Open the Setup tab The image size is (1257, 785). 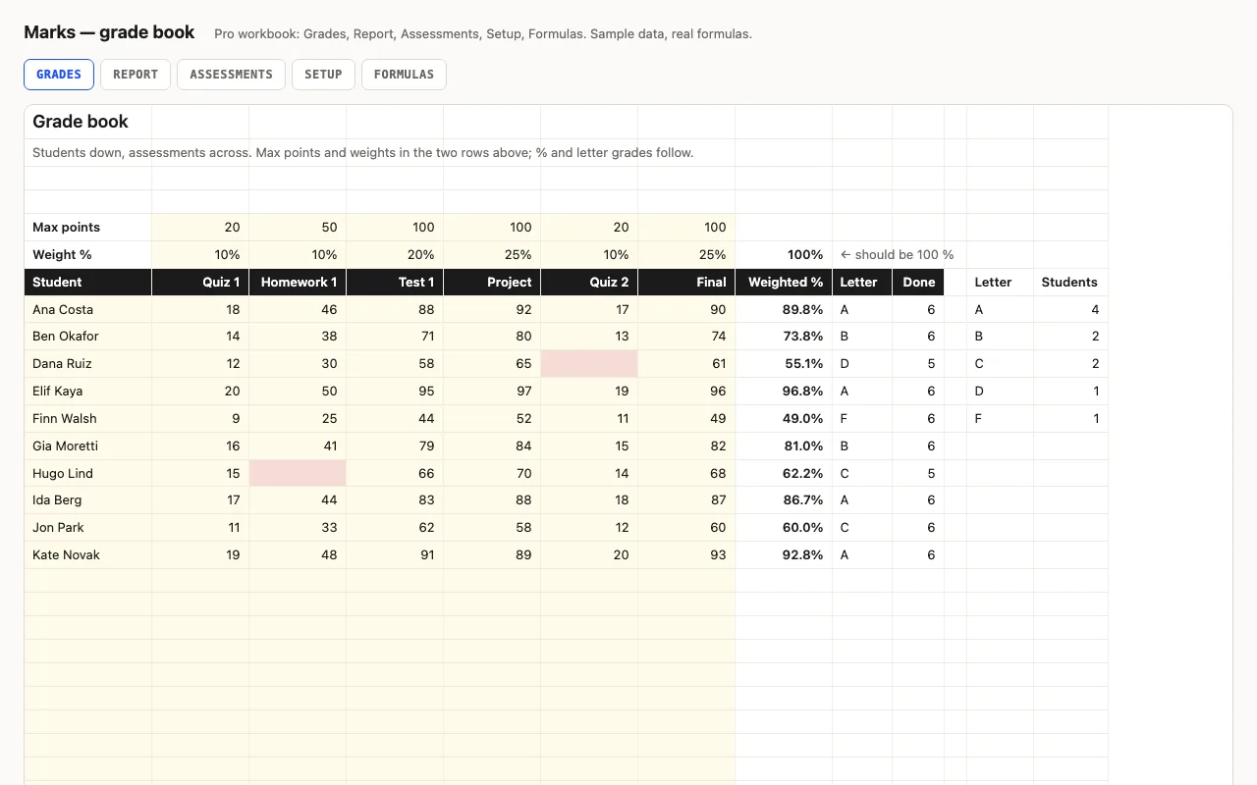323,75
